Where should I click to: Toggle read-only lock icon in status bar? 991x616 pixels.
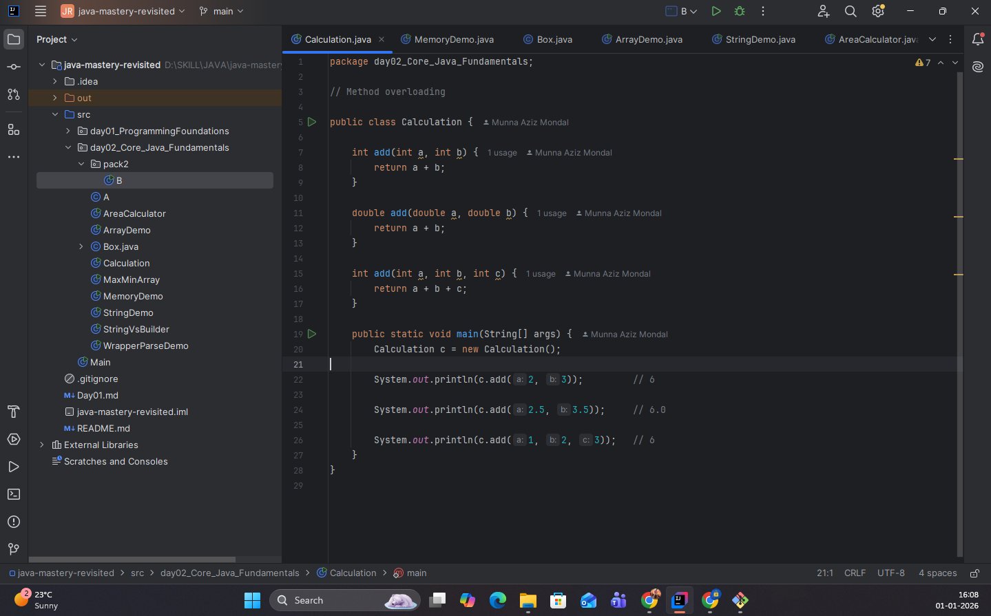coord(974,573)
